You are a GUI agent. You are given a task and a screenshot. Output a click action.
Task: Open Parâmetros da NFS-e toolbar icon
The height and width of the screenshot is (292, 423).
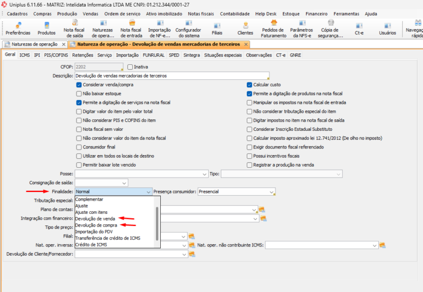[x=302, y=29]
